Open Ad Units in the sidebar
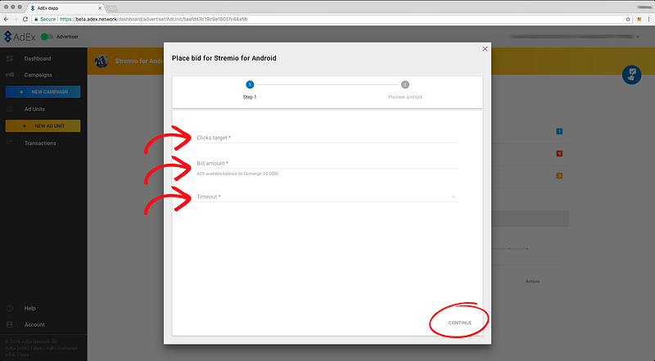Image resolution: width=655 pixels, height=361 pixels. [34, 109]
